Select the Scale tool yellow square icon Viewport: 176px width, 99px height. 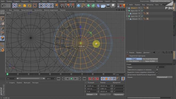pos(24,5)
